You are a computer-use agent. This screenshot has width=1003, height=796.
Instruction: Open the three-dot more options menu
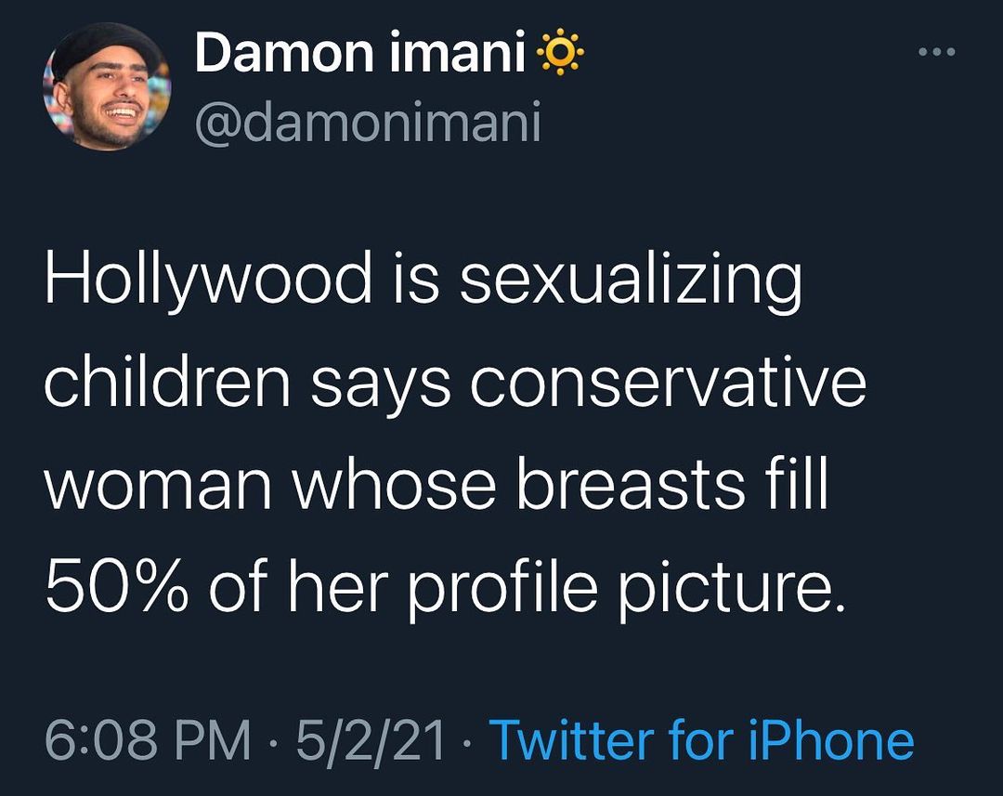(x=935, y=53)
